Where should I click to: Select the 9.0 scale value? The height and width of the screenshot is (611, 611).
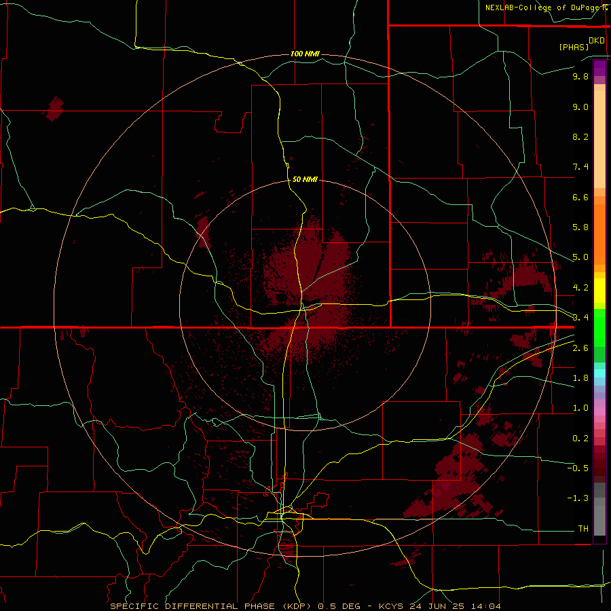coord(580,107)
